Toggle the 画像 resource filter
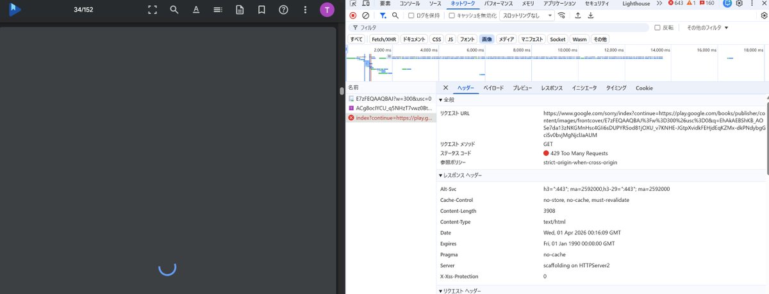 pyautogui.click(x=487, y=39)
